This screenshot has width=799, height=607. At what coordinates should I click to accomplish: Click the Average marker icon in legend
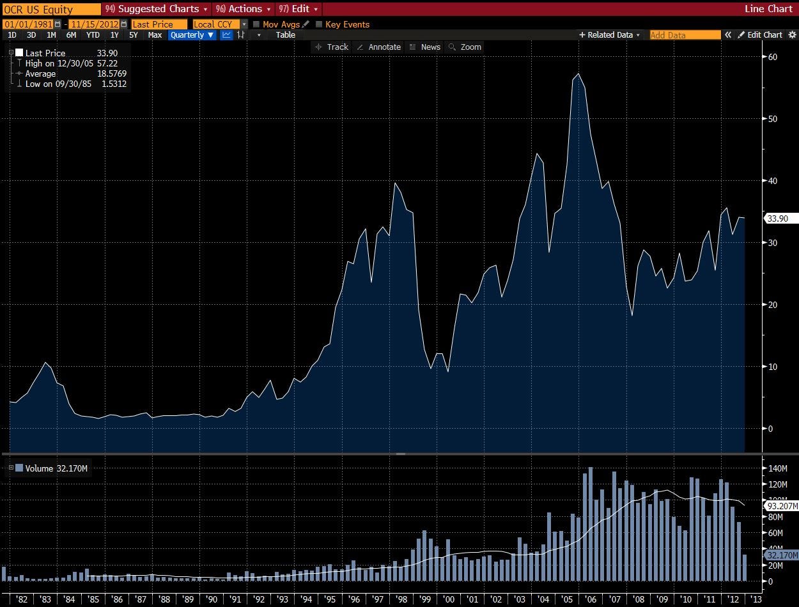click(19, 73)
